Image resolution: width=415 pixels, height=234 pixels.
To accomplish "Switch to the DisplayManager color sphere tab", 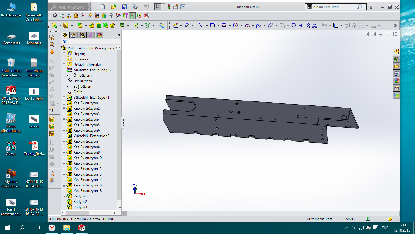I will [99, 35].
